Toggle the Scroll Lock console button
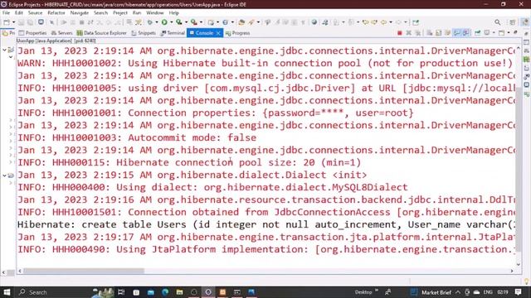 pyautogui.click(x=439, y=33)
